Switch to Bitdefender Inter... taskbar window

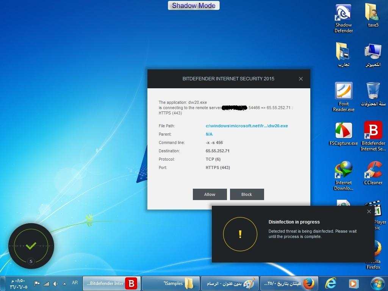point(112,283)
